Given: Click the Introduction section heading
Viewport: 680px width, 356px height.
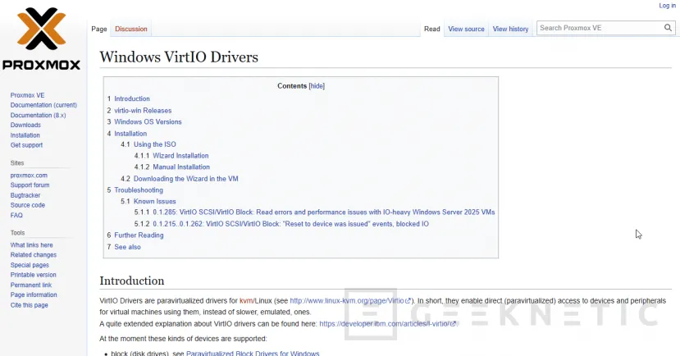Looking at the screenshot, I should [132, 281].
